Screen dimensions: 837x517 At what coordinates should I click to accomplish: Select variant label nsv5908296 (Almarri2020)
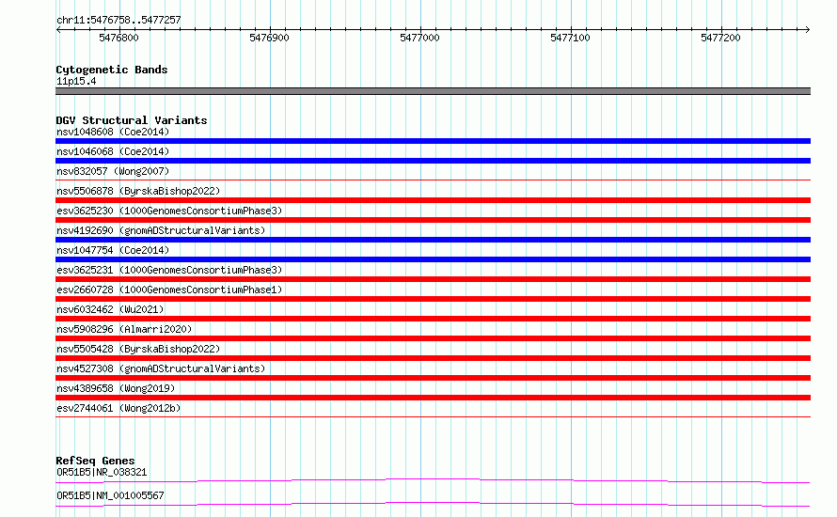(124, 329)
